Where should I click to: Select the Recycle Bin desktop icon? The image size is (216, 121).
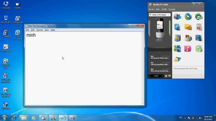pos(6,19)
